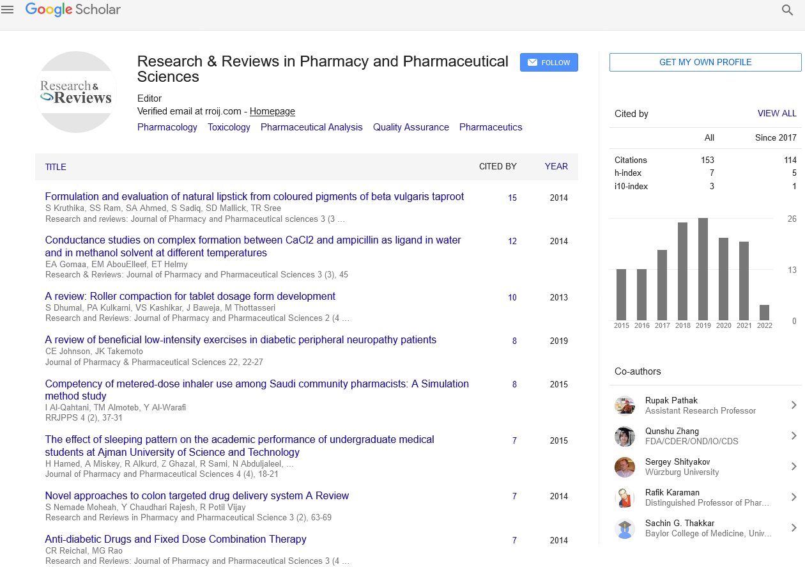Sort by TITLE column header
The width and height of the screenshot is (805, 567).
pyautogui.click(x=56, y=167)
